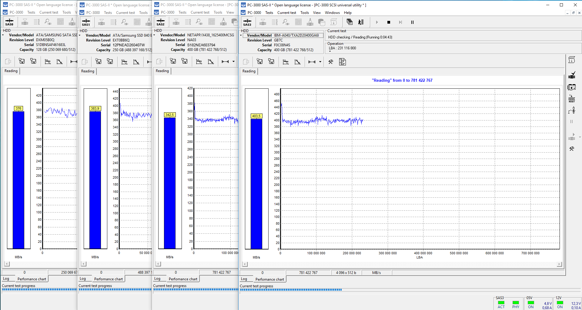The height and width of the screenshot is (310, 582).
Task: Open the Windows menu
Action: coord(332,13)
